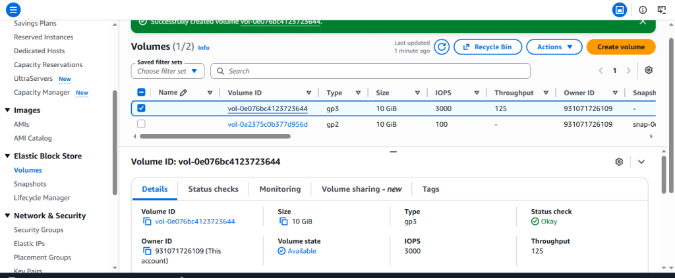Copy the Volume ID in the Details tab

147,221
